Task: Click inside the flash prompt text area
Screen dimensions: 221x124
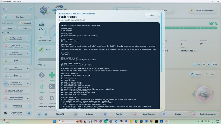Action: [109, 66]
